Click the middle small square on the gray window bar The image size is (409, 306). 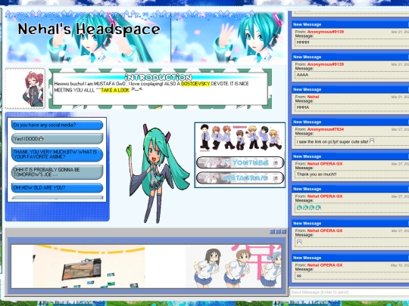pyautogui.click(x=278, y=231)
